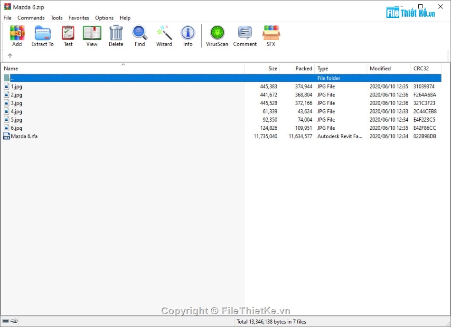Open the Help menu
This screenshot has height=327, width=451.
(x=125, y=18)
